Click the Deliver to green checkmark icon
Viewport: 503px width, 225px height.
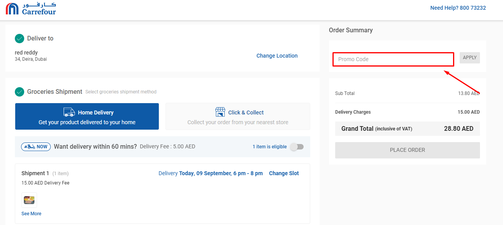click(20, 39)
